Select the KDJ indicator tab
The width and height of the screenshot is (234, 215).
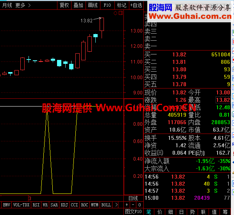64,205
